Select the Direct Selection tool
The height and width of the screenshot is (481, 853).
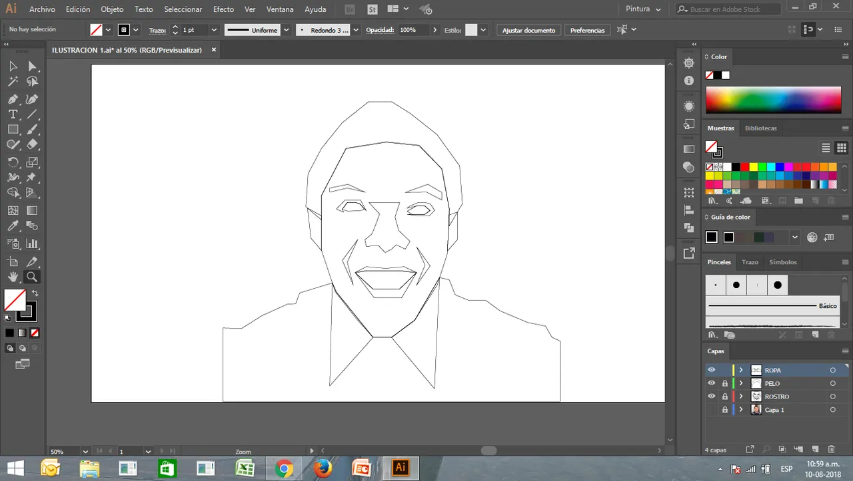click(32, 66)
